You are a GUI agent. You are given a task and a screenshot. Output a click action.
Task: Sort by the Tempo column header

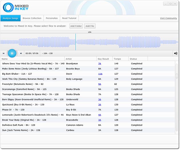click(x=120, y=59)
